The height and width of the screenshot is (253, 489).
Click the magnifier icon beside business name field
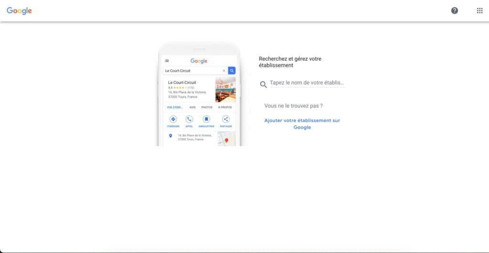[263, 84]
